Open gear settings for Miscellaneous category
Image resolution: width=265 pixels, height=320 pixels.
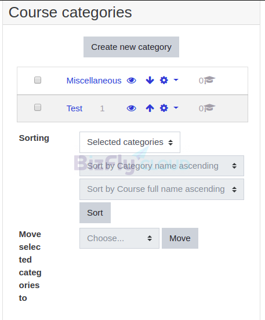pyautogui.click(x=164, y=80)
